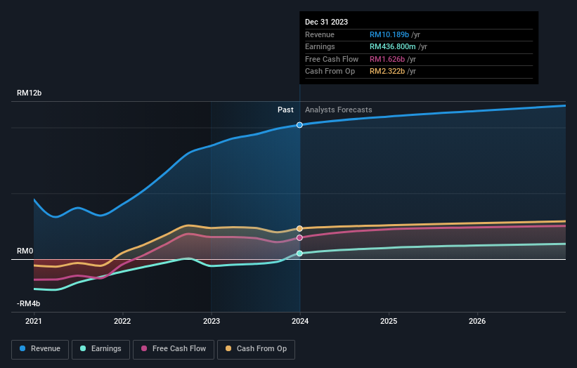Click the 2021 x-axis label
The image size is (577, 368).
click(x=34, y=322)
